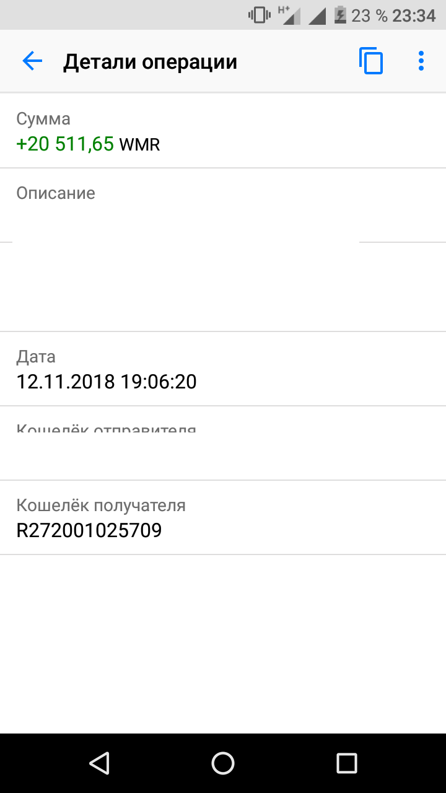This screenshot has width=446, height=793.
Task: Tap the vibrate mode status icon
Action: 259,15
